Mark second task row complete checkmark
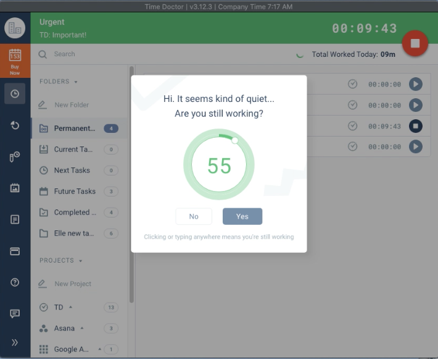 tap(352, 105)
